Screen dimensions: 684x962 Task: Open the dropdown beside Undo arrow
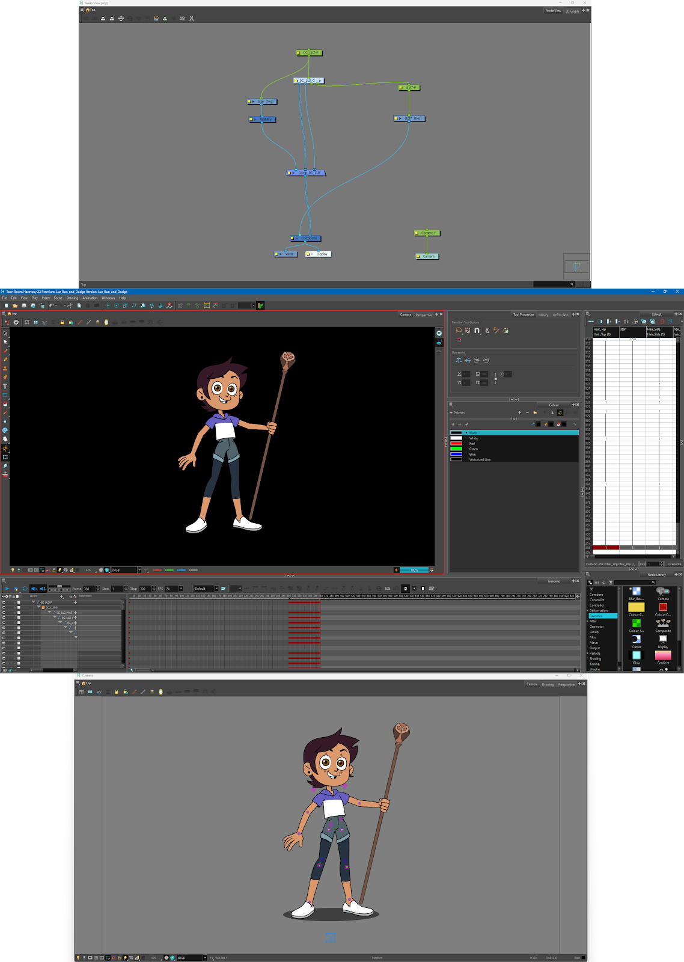coord(57,305)
